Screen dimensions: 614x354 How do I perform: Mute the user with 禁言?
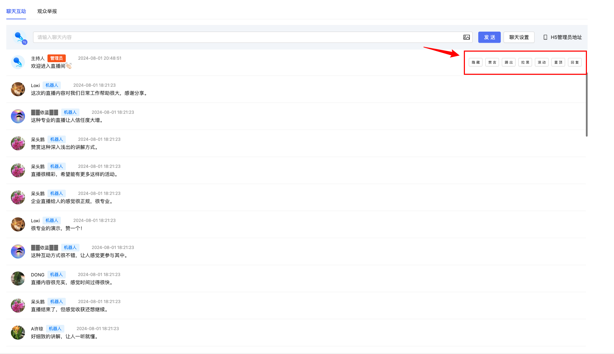[x=492, y=63]
